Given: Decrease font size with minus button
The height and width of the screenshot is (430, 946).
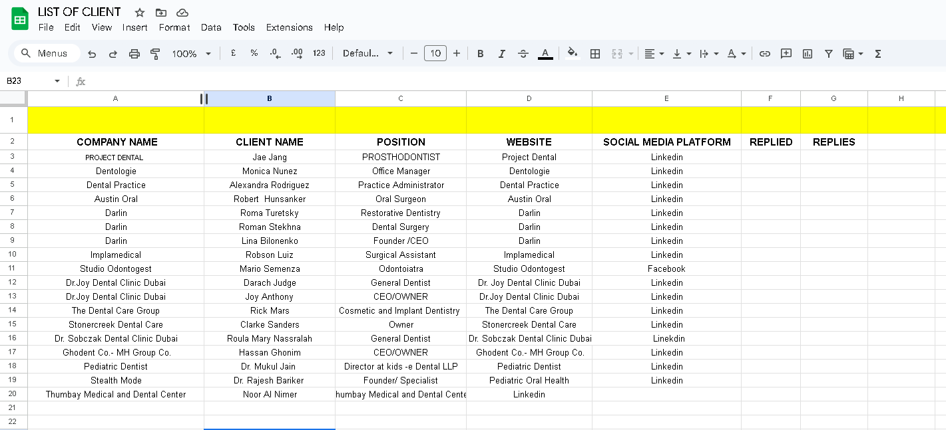Looking at the screenshot, I should click(x=414, y=53).
